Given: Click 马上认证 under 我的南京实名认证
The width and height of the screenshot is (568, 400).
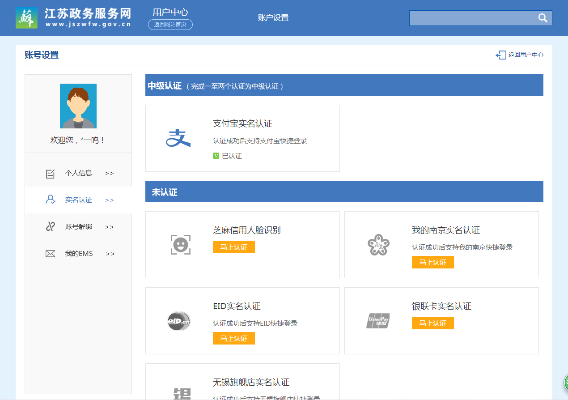Looking at the screenshot, I should [x=432, y=262].
